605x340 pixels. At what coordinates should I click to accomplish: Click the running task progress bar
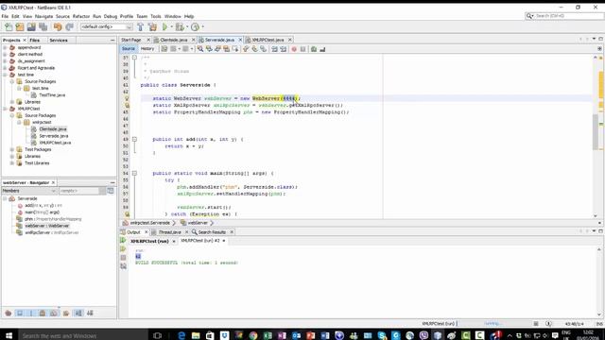click(493, 323)
